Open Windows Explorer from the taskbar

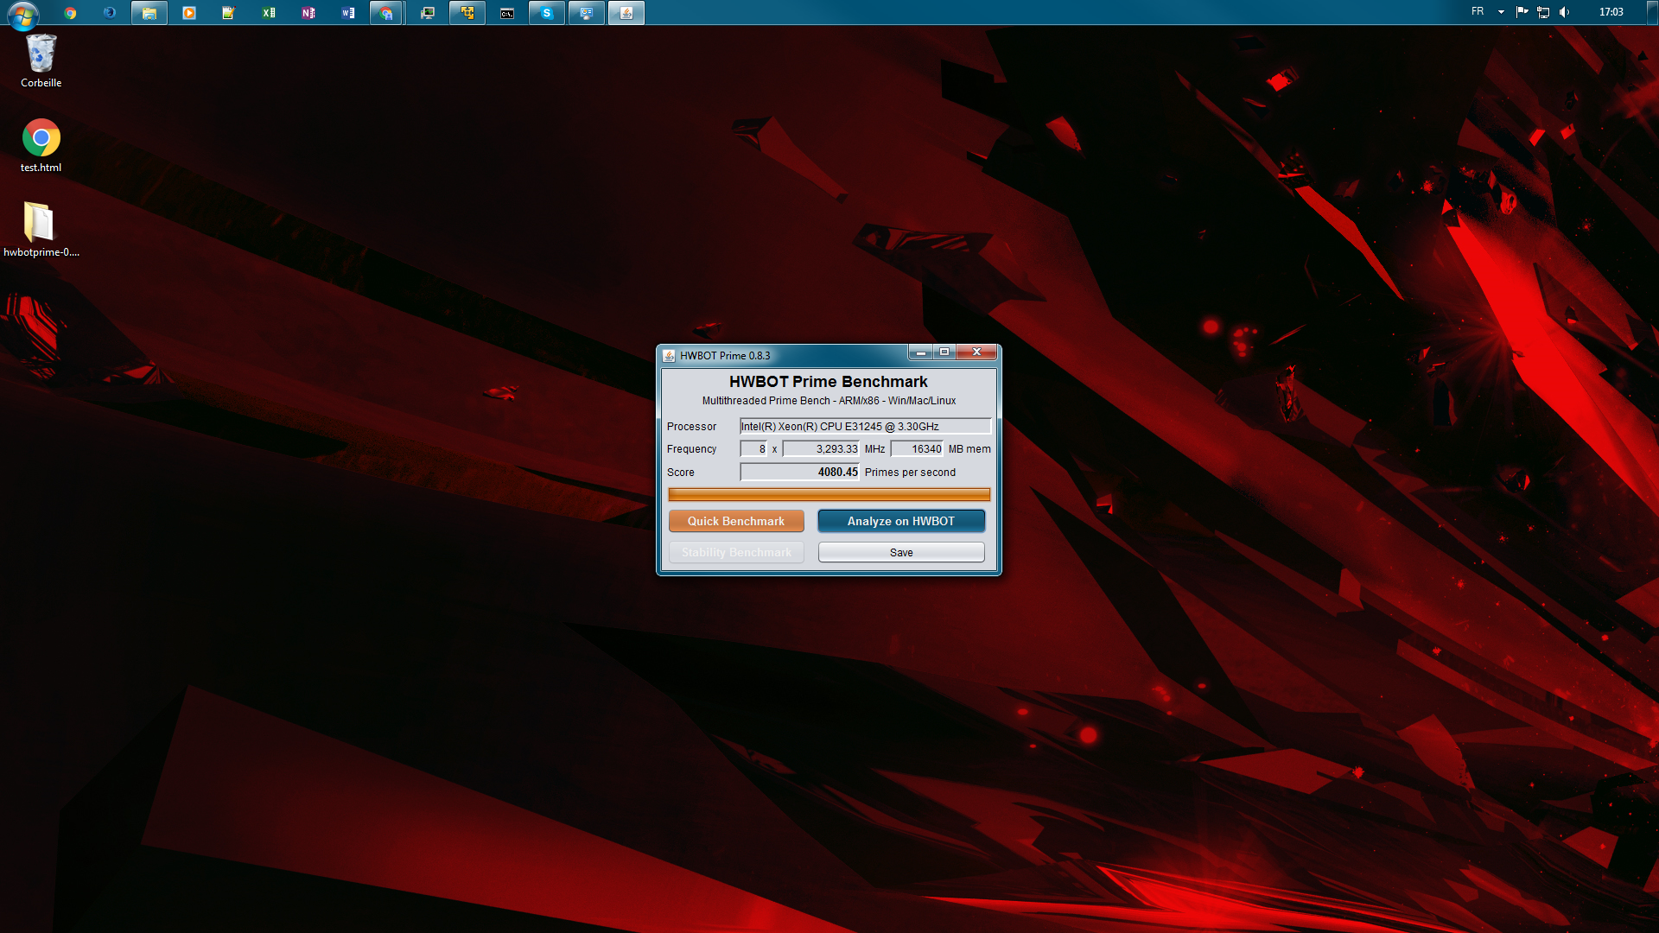149,13
